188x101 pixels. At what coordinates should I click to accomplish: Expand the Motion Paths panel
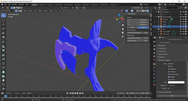pyautogui.click(x=163, y=54)
